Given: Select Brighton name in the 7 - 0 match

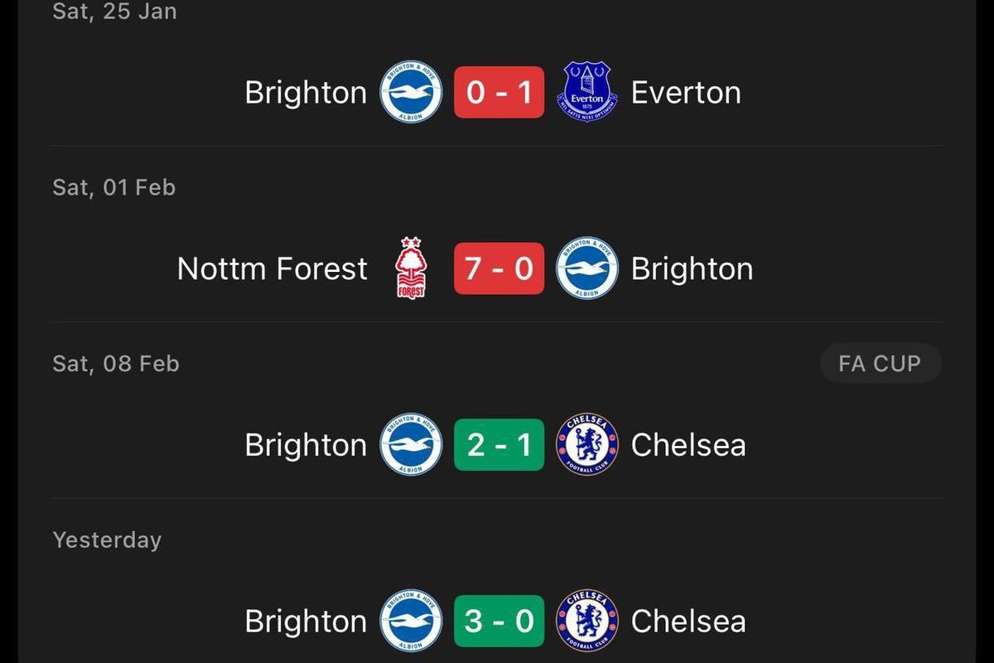Looking at the screenshot, I should (692, 269).
